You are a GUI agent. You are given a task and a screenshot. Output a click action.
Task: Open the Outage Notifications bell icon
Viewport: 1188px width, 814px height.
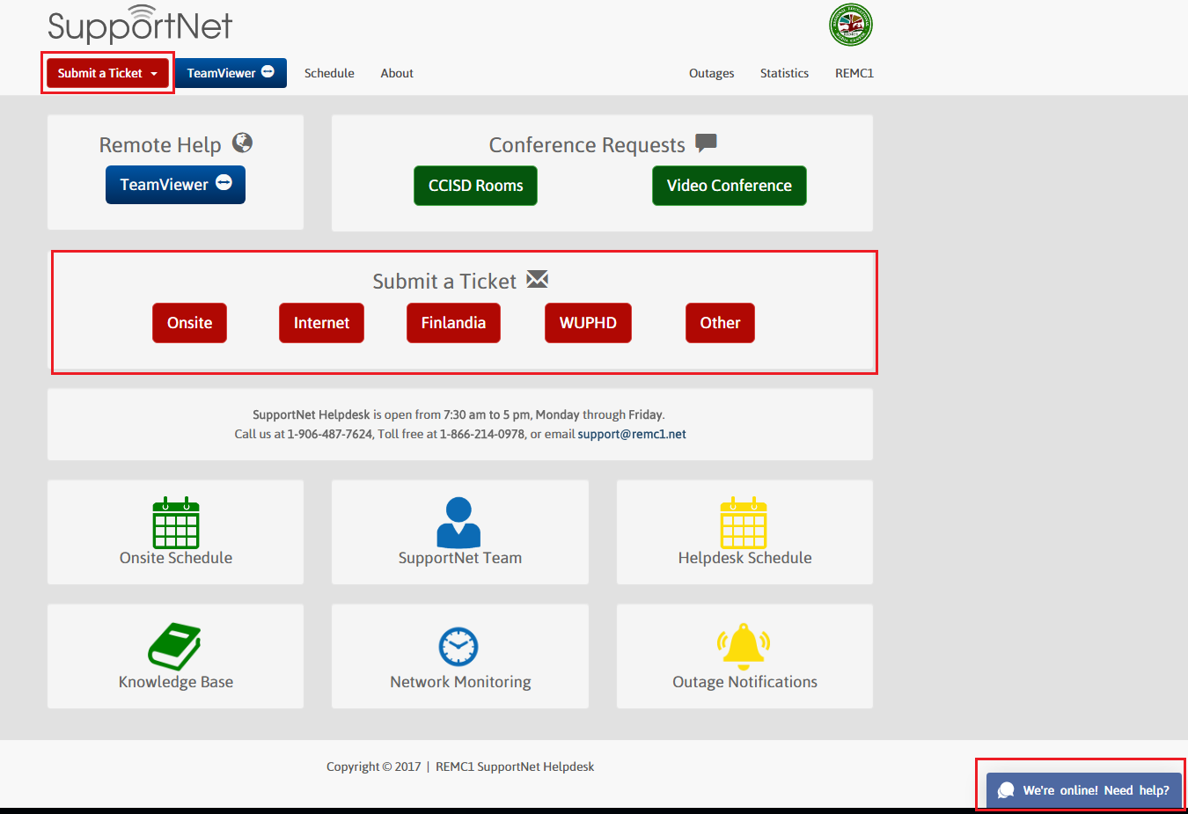744,647
